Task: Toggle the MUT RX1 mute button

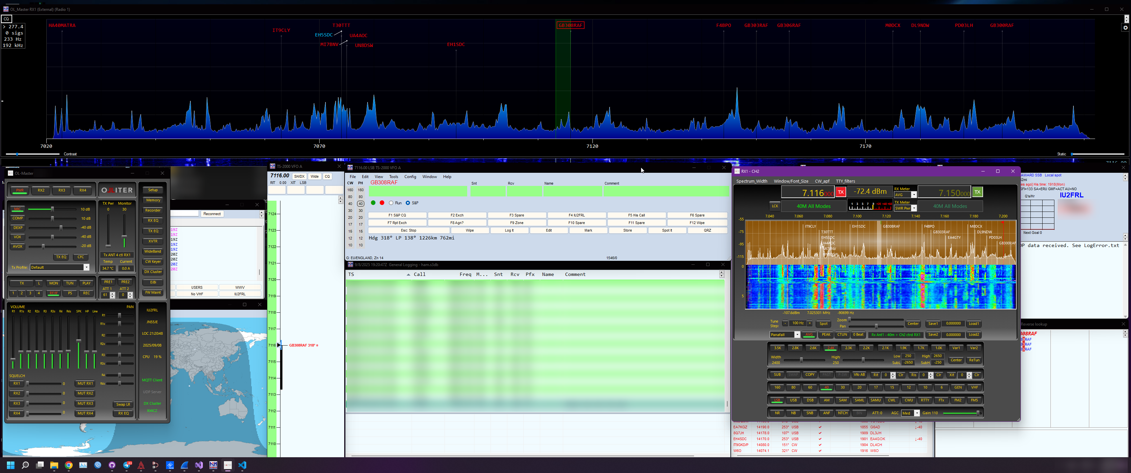Action: 85,383
